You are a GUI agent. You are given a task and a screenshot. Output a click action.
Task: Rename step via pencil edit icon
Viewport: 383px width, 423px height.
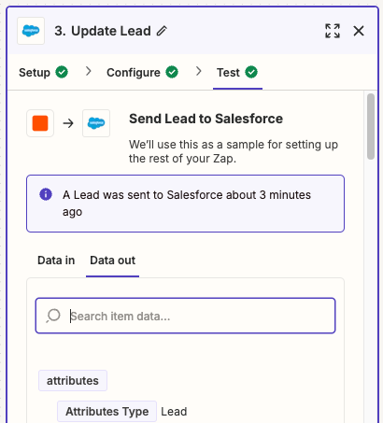162,31
